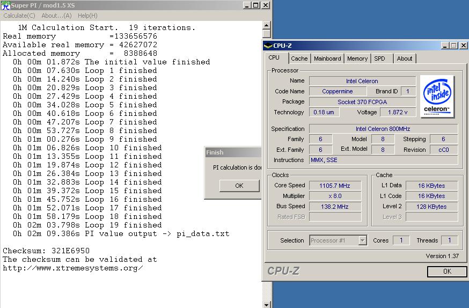Click the '1M Calculation Start. 19 iterations.' line
Image resolution: width=469 pixels, height=308 pixels.
pos(106,27)
